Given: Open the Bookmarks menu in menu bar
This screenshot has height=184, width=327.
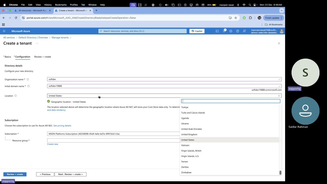Looking at the screenshot, I should tap(61, 5).
